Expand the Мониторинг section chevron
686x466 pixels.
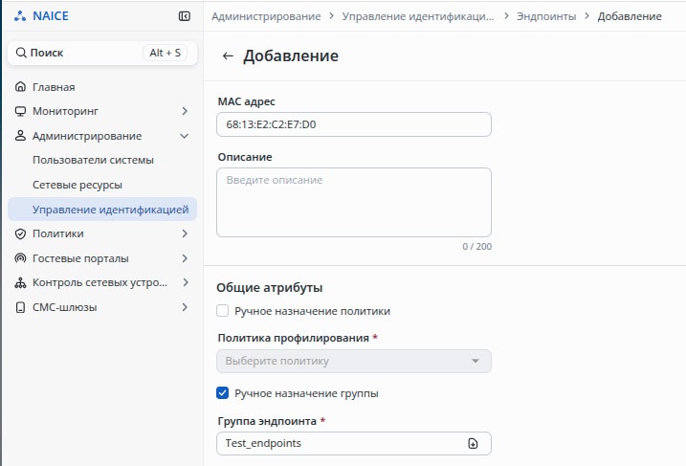185,111
